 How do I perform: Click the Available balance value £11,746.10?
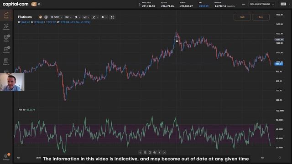click(148, 6)
